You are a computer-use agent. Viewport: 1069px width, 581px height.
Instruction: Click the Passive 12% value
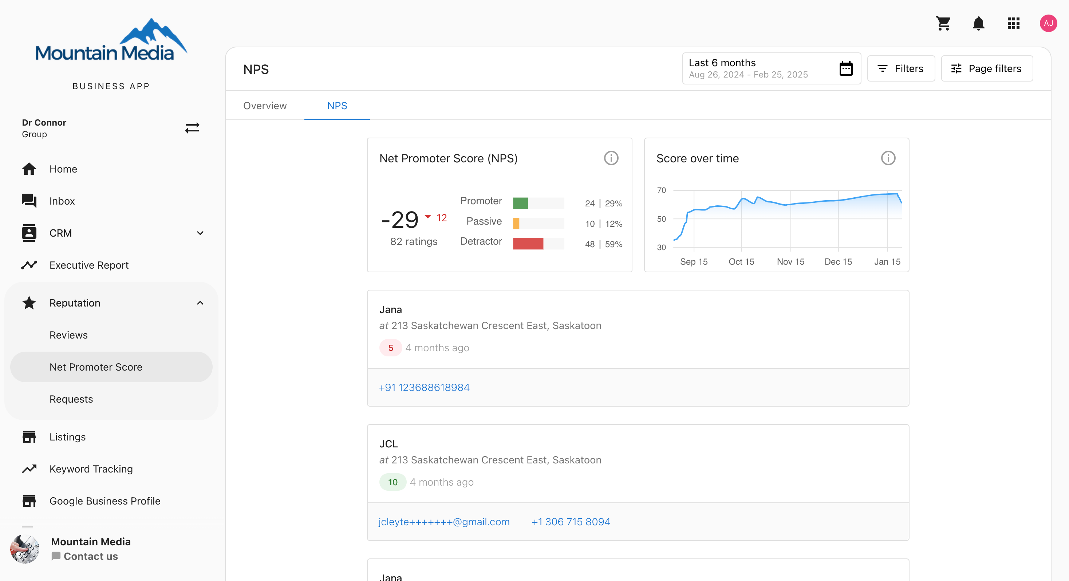tap(614, 224)
